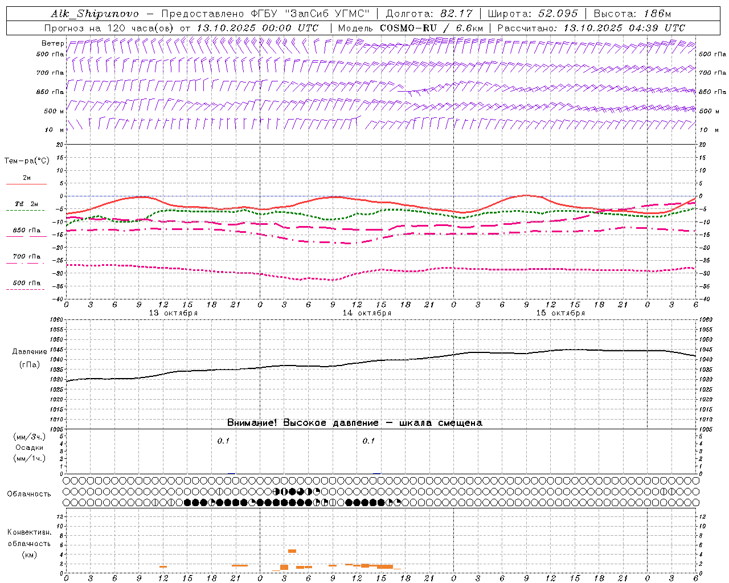Click the Высота: 186м elevation value
Screen dimensions: 729x583
(632, 14)
